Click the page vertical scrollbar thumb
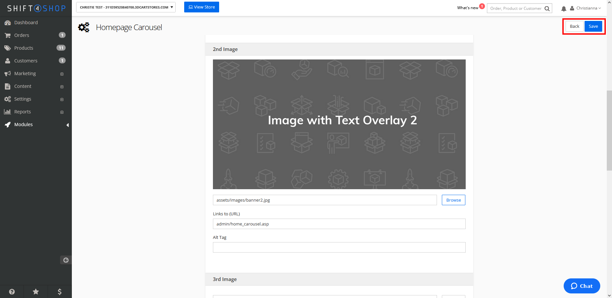 (609, 130)
